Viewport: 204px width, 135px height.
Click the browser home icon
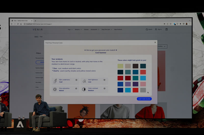coord(21,24)
